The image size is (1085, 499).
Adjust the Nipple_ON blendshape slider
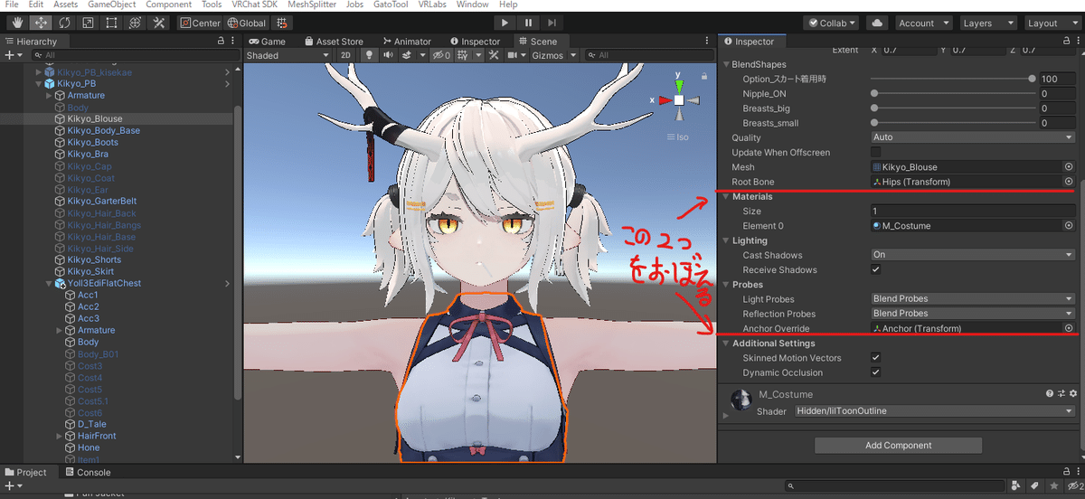(x=951, y=93)
